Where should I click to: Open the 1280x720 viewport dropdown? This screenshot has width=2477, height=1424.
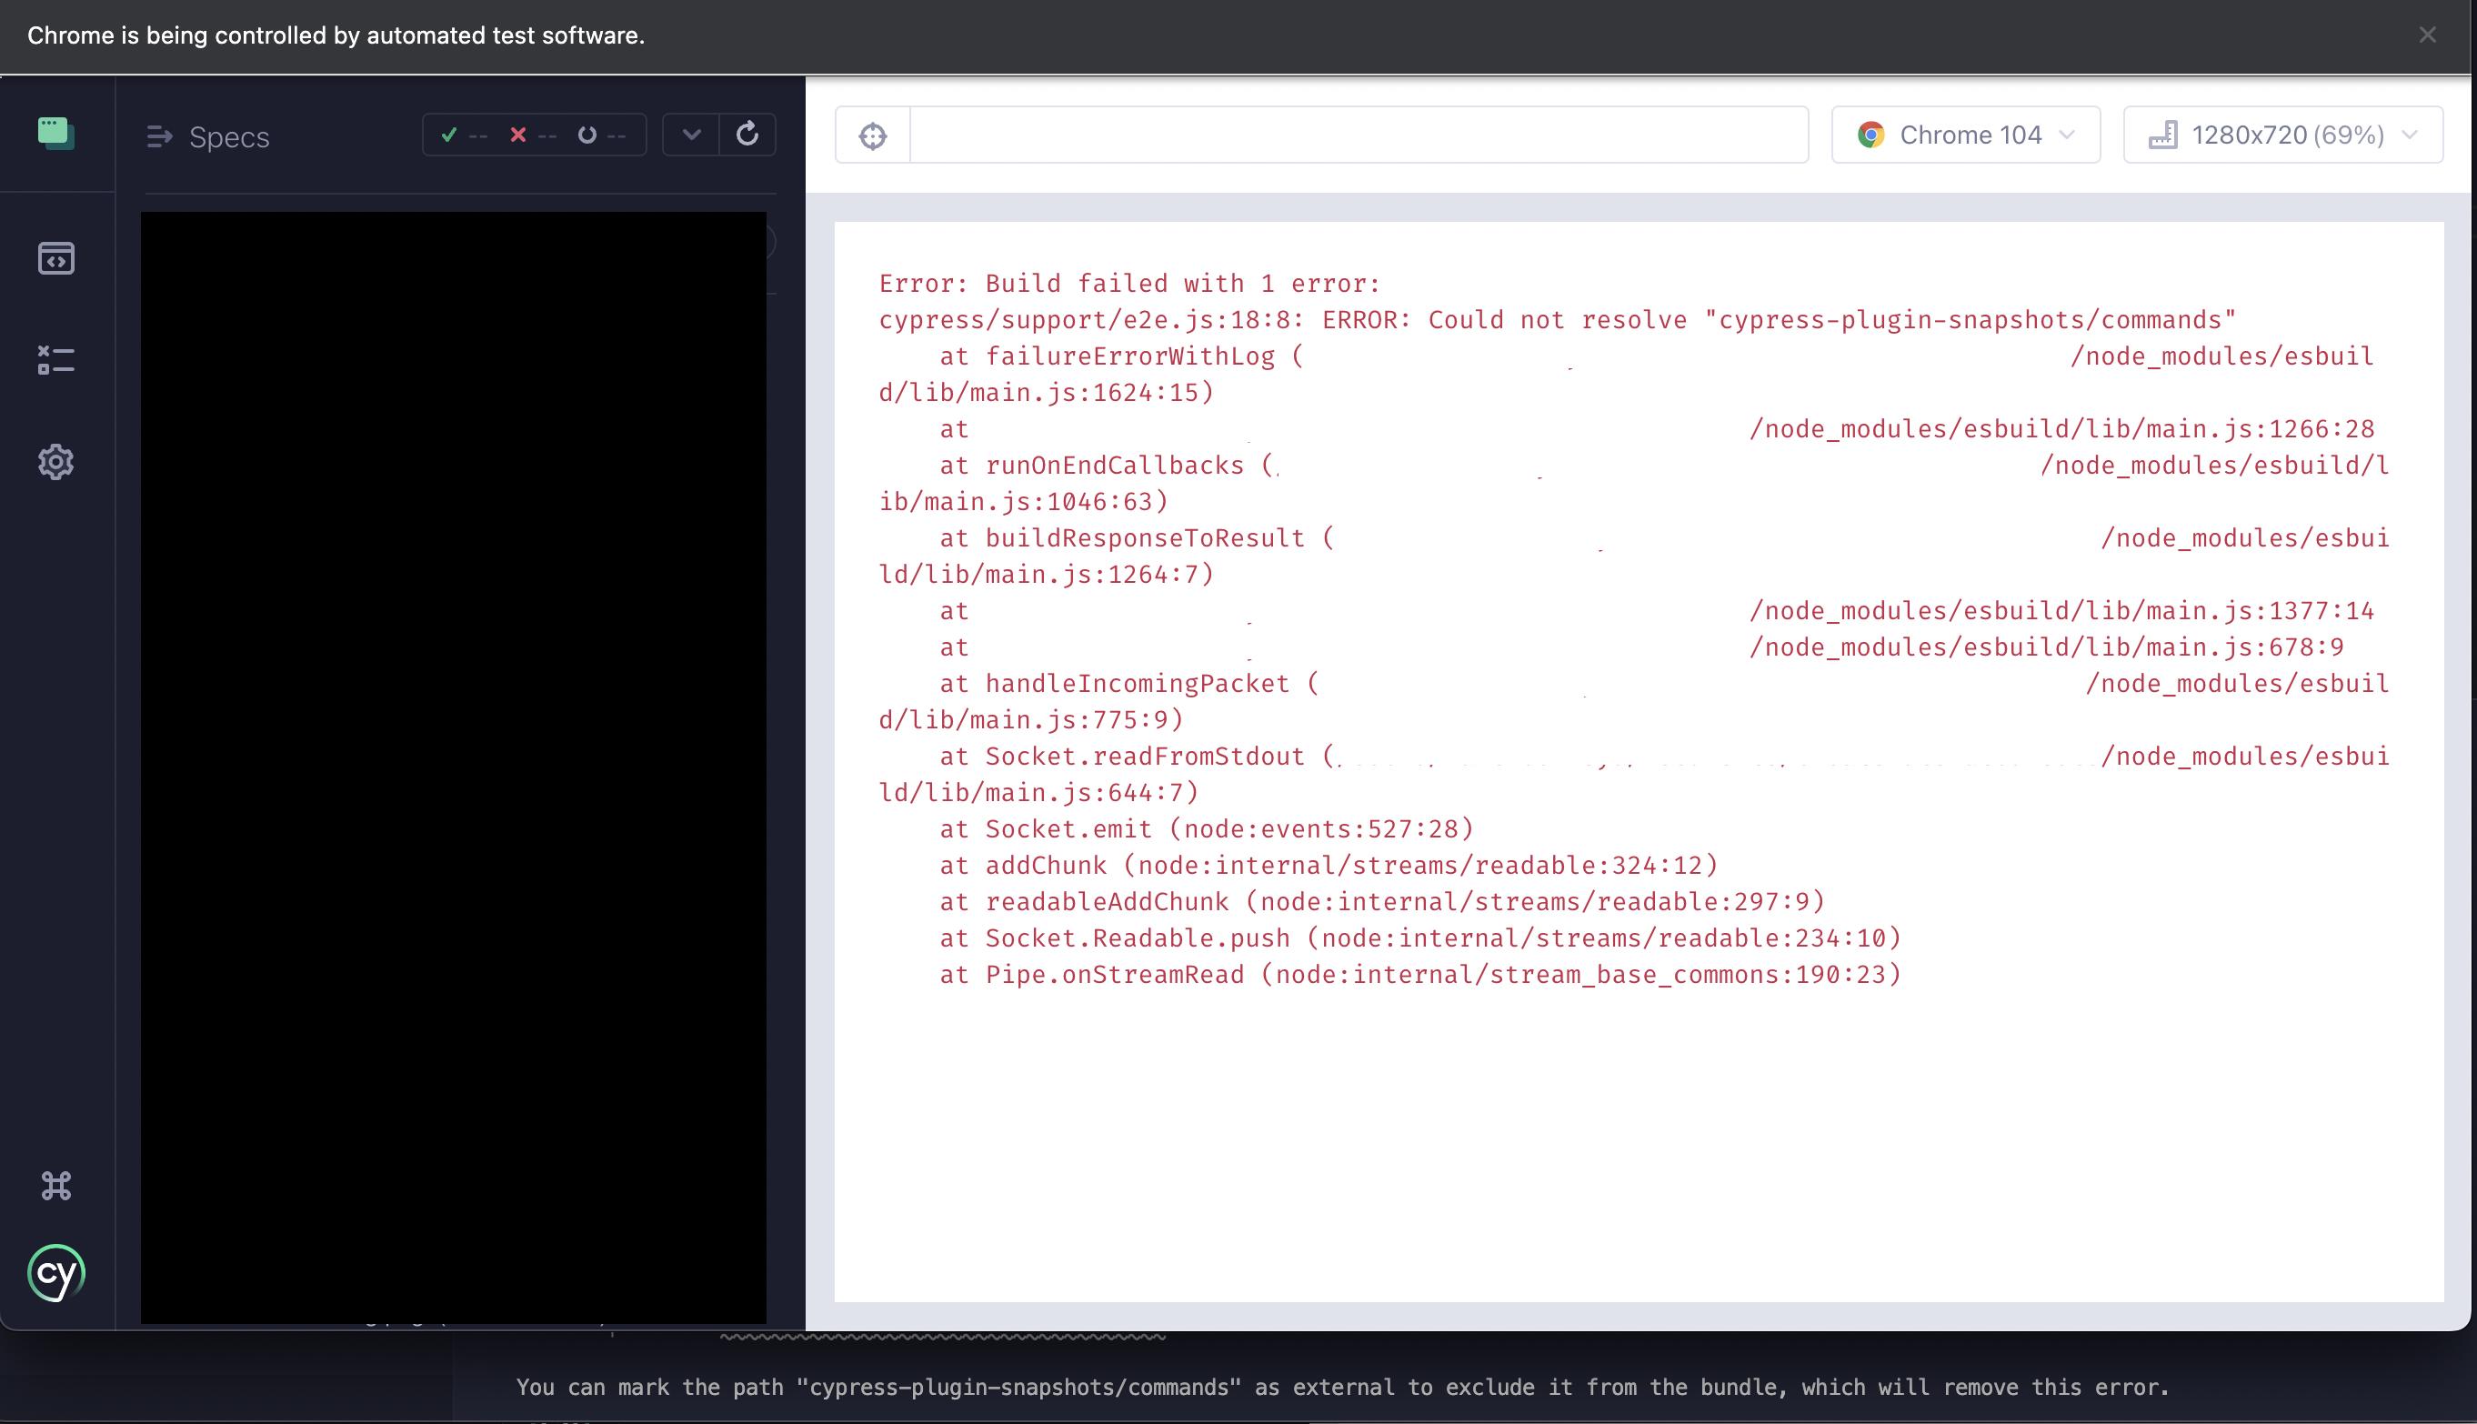tap(2282, 135)
